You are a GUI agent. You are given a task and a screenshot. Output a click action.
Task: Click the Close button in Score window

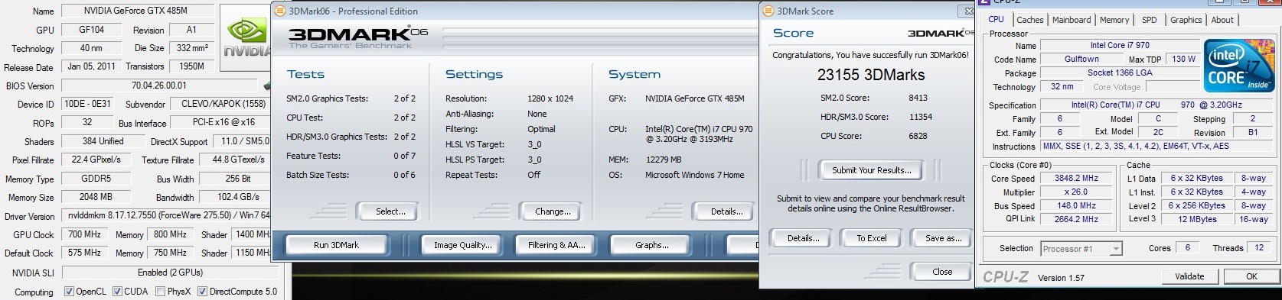coord(942,272)
